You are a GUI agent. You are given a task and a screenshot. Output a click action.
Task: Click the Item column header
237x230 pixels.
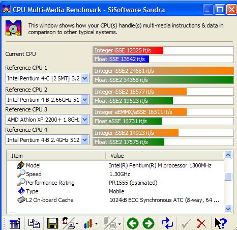[x=56, y=156]
